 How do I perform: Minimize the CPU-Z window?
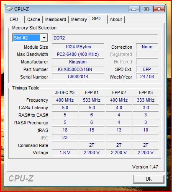133,9
